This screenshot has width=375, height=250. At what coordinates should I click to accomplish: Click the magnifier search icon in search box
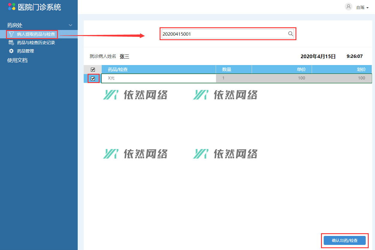tap(290, 34)
